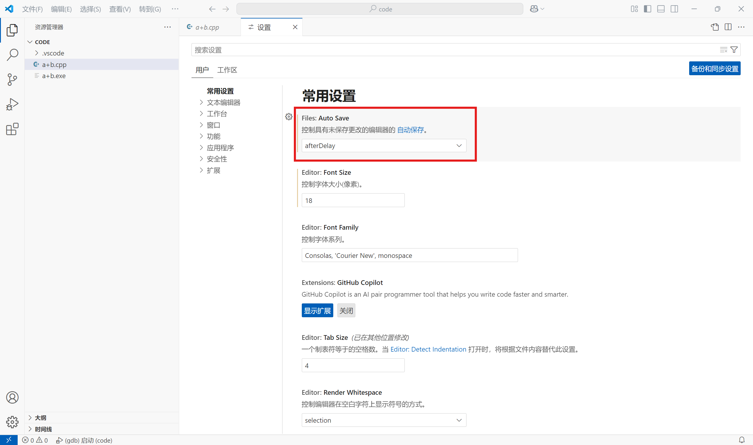Toggle the primary side bar layout icon
This screenshot has width=753, height=445.
(x=647, y=9)
